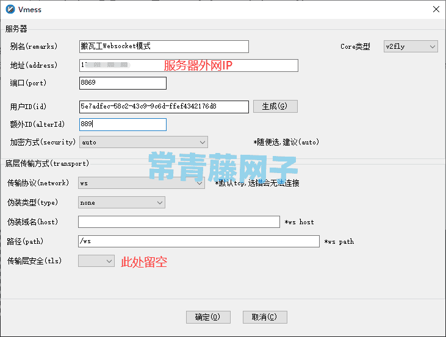Click the Core类型 label

pyautogui.click(x=355, y=46)
